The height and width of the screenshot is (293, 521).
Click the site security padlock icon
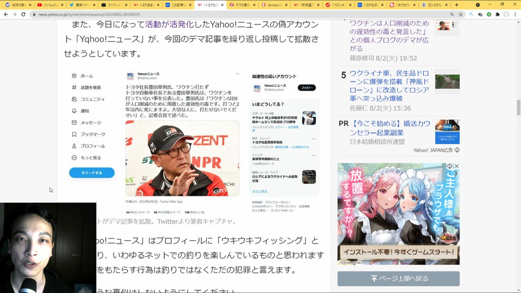click(x=34, y=15)
